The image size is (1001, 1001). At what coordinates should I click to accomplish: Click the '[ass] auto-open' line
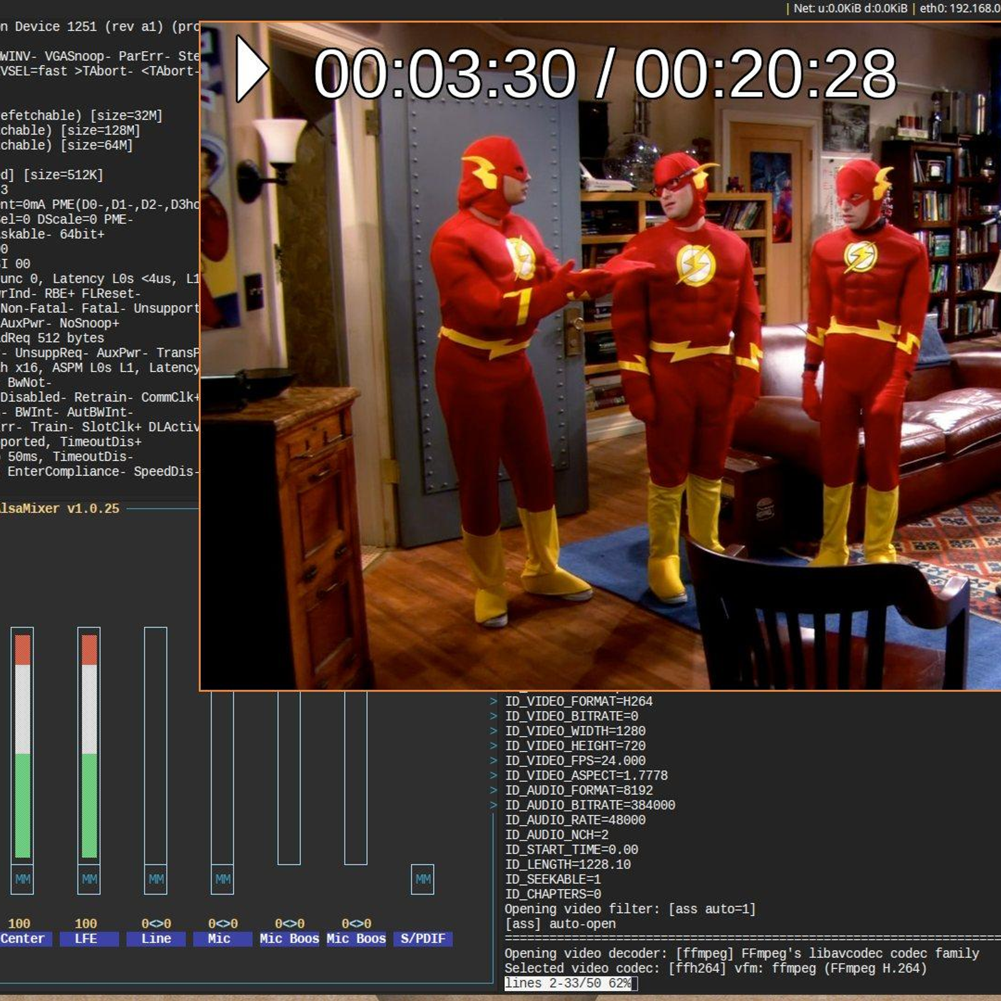561,924
